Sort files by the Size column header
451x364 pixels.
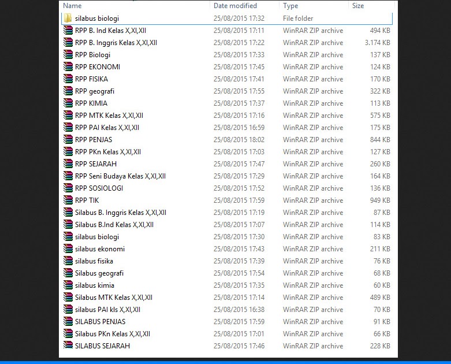coord(358,6)
